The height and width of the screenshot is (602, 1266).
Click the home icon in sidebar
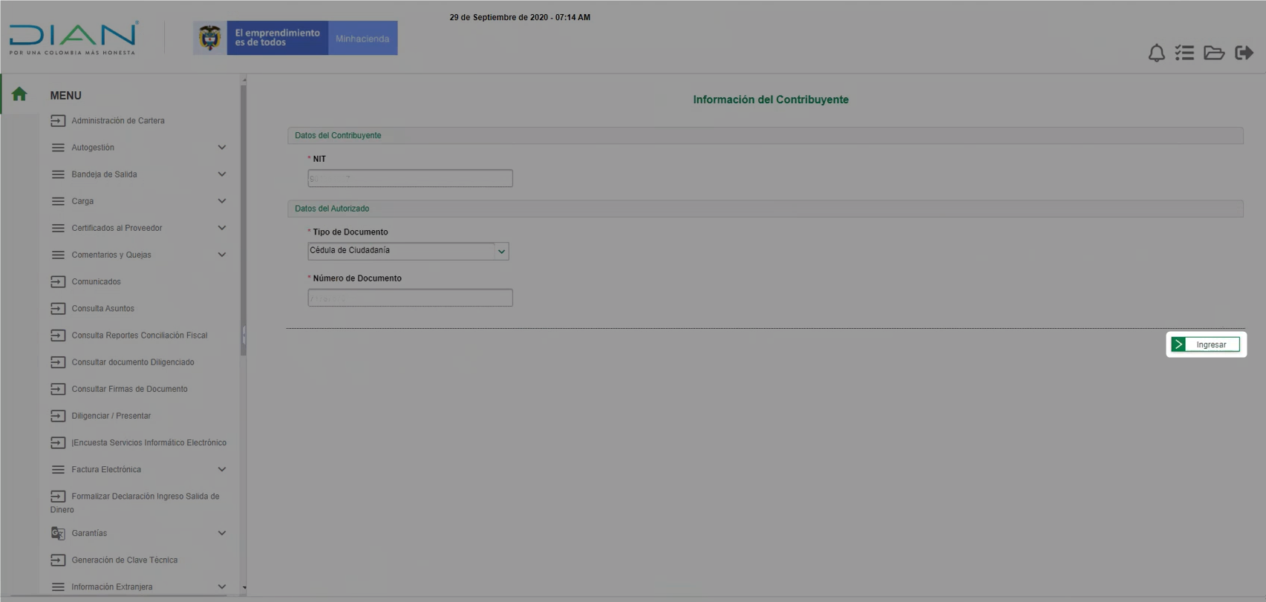[x=19, y=94]
